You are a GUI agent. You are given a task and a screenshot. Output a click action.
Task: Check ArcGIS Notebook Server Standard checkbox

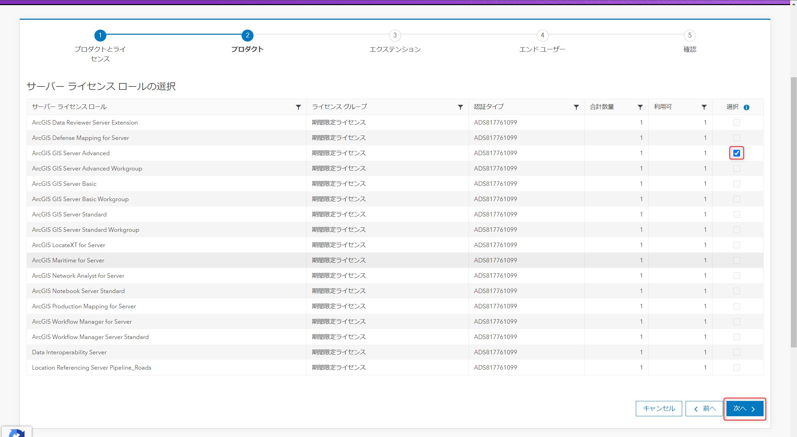point(737,291)
